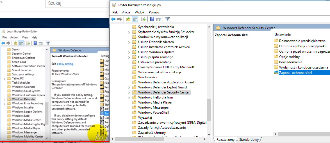Click the Help question-mark icon in Edytor toolbar
This screenshot has height=143, width=330.
pos(152,19)
